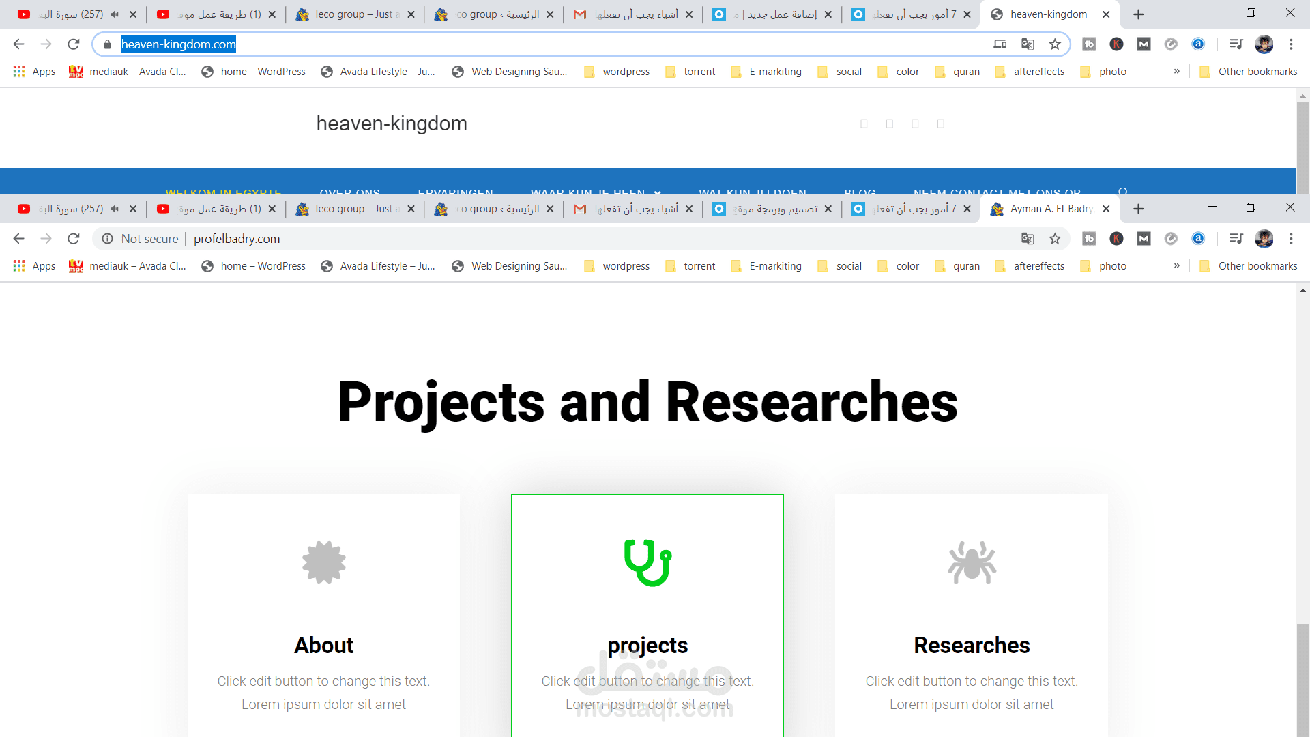Open media control icon in the profelbadry.com window
This screenshot has width=1310, height=737.
tap(1236, 239)
